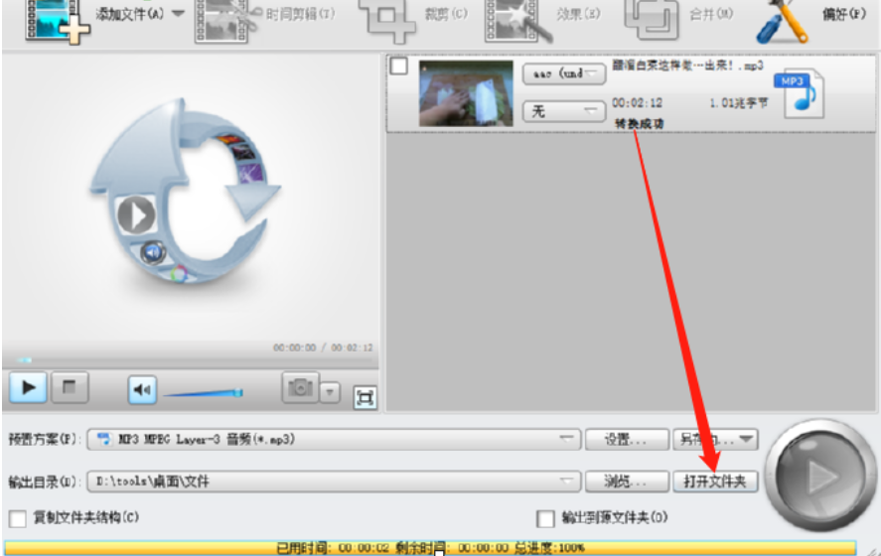Screen dimensions: 881x556
Task: Enable output to source folder (输出到源文件夹) checkbox
Action: (545, 518)
